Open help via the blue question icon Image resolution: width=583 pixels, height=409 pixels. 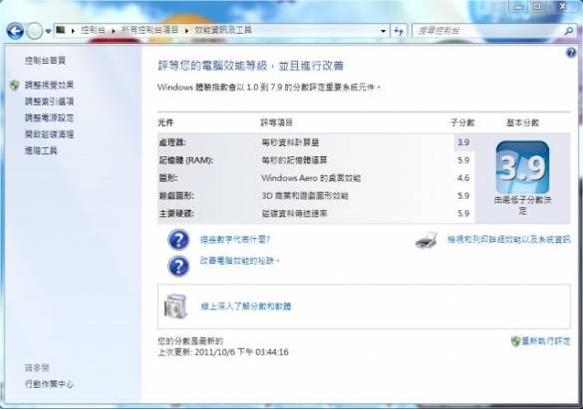coord(571,53)
